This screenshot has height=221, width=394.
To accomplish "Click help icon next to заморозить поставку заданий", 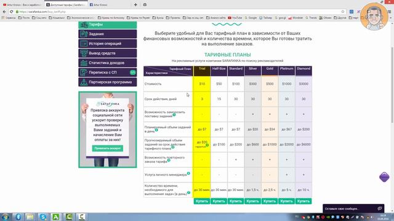I will (174, 115).
